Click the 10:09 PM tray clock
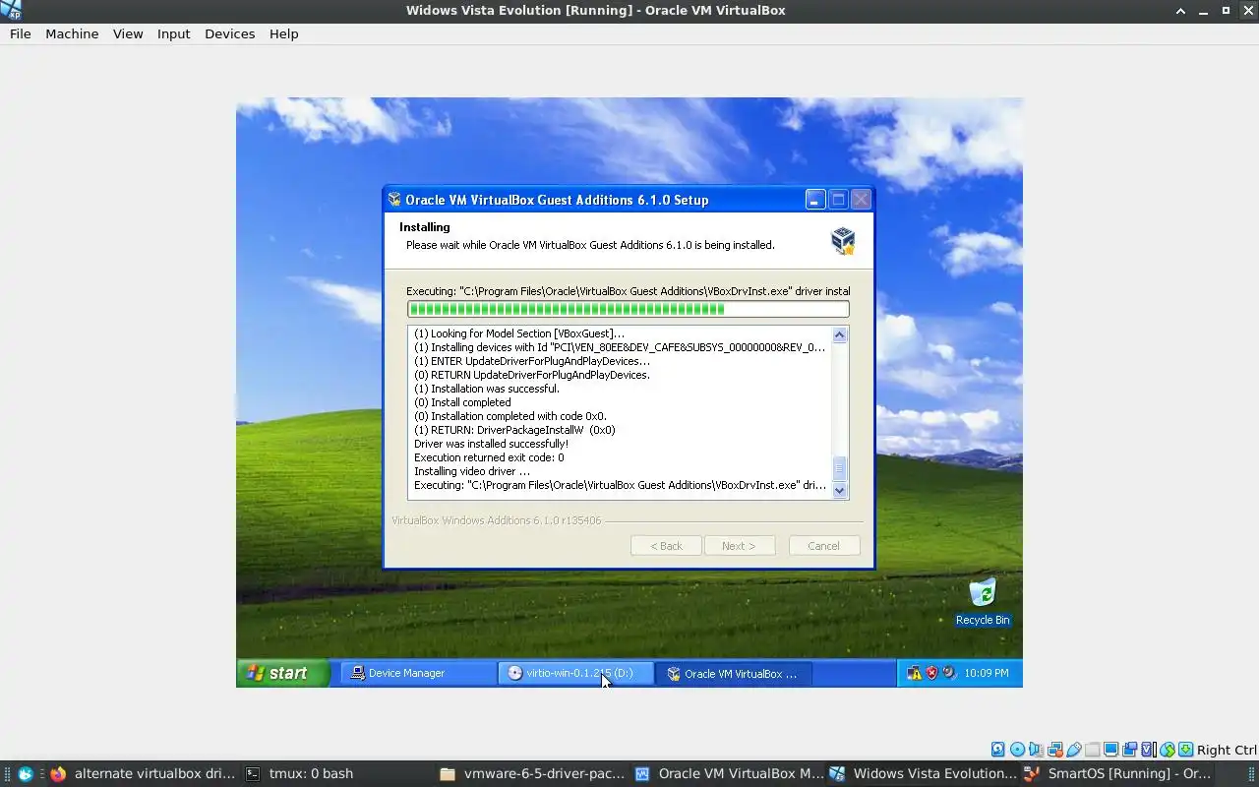This screenshot has width=1259, height=787. coord(987,673)
